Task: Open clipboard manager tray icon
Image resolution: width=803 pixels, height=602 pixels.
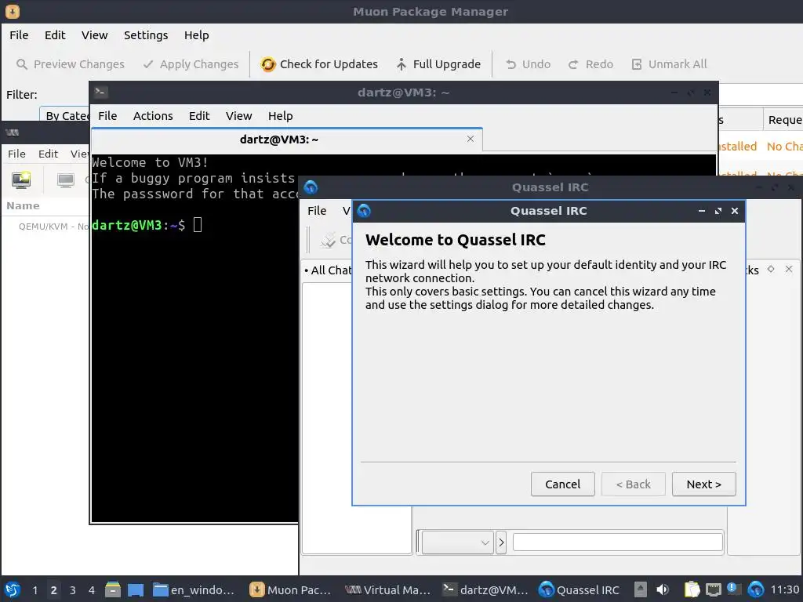Action: [x=692, y=589]
